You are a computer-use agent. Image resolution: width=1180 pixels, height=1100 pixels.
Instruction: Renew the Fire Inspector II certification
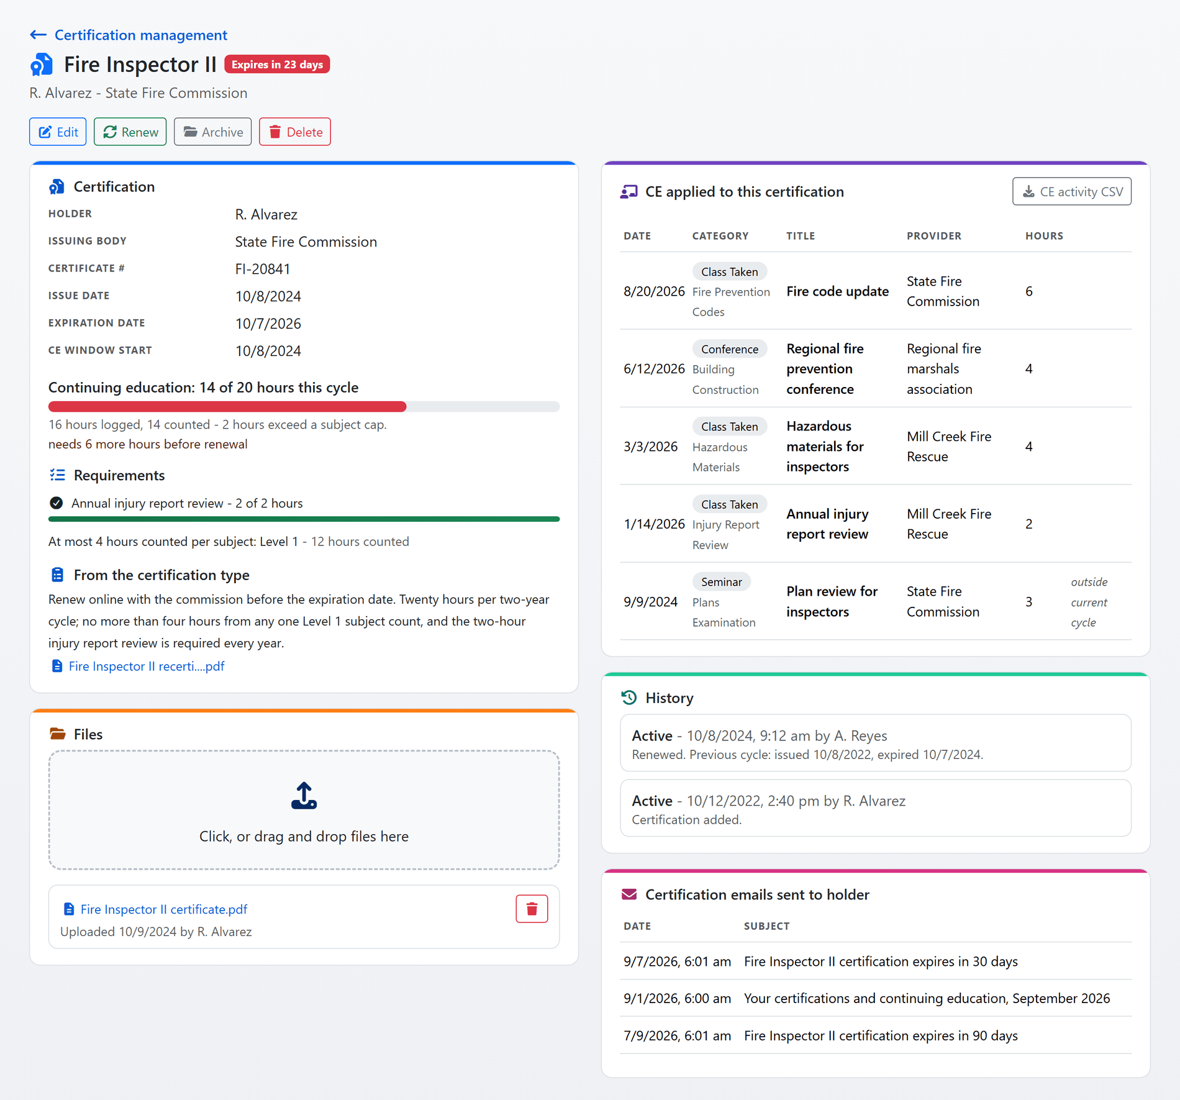[x=130, y=132]
